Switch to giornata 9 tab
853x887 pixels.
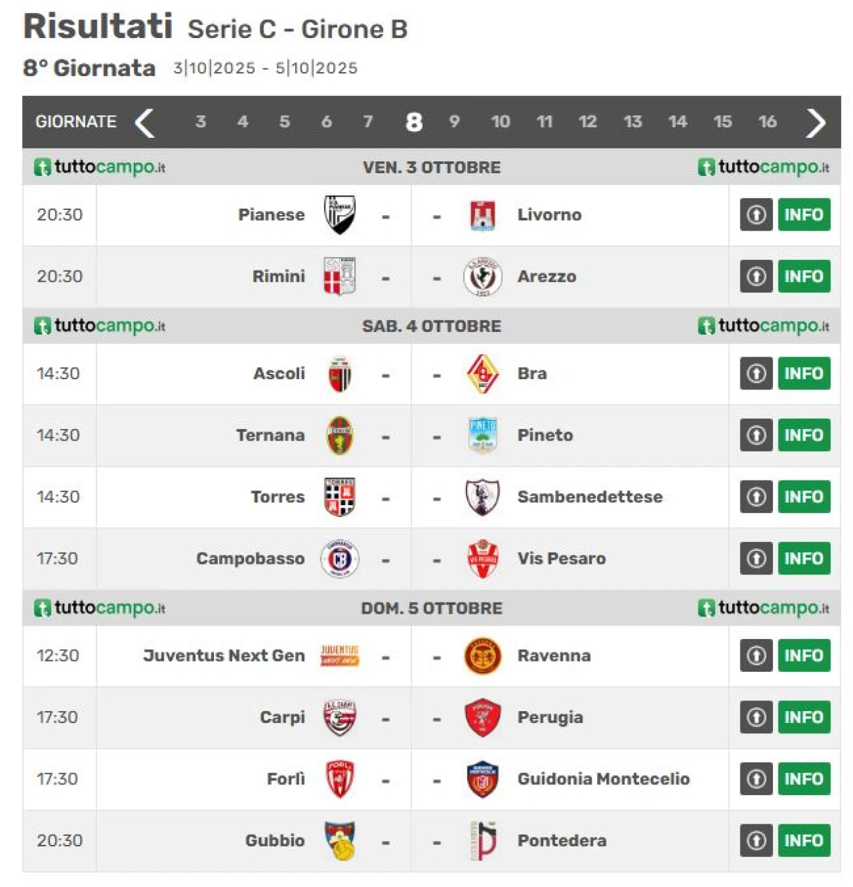(x=454, y=122)
